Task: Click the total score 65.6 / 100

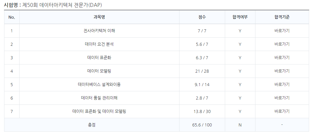Action: [202, 125]
